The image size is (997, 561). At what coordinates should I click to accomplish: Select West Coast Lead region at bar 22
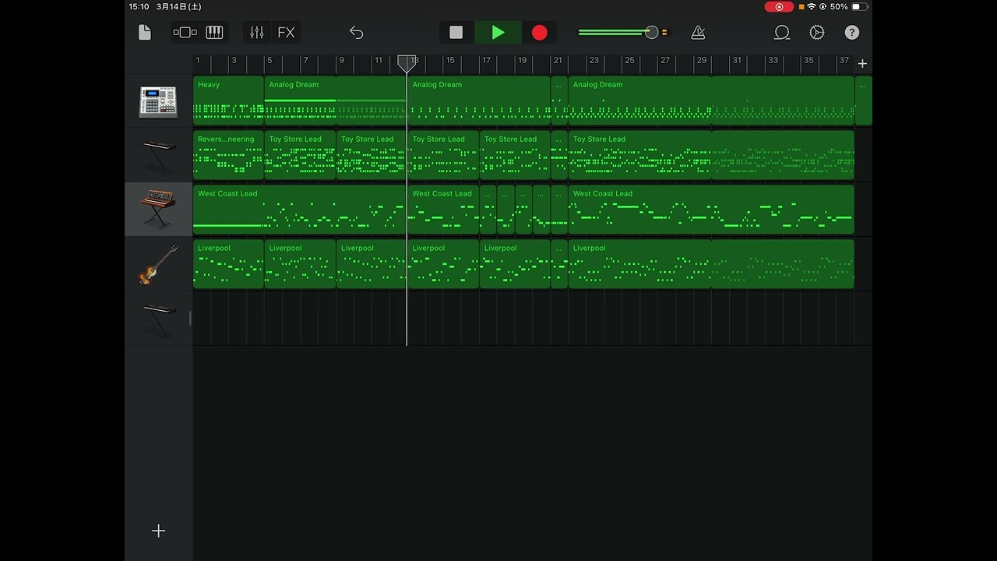pyautogui.click(x=711, y=210)
